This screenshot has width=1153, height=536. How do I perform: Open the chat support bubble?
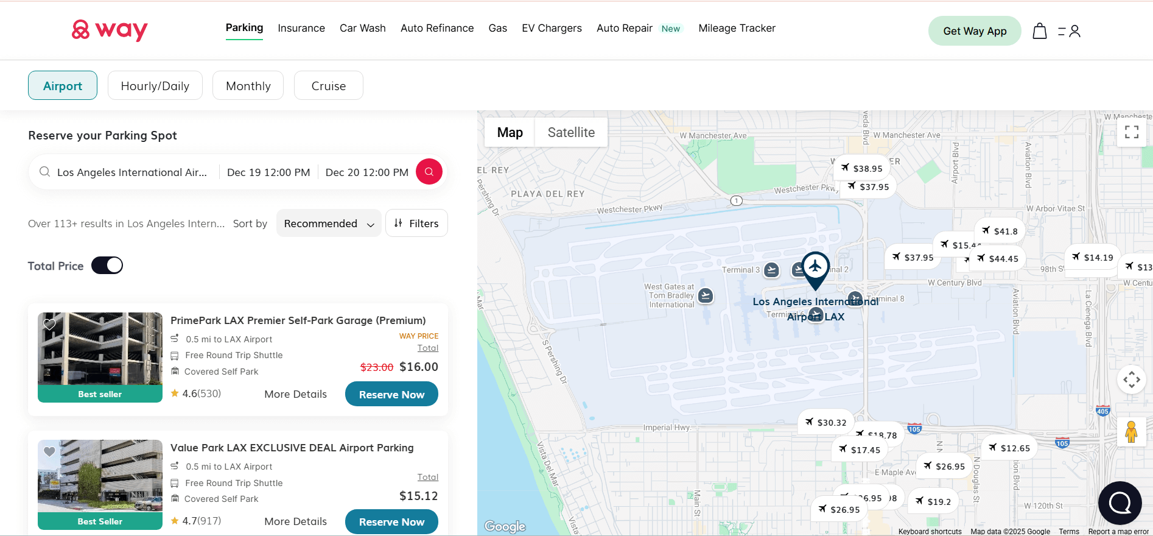click(x=1120, y=503)
